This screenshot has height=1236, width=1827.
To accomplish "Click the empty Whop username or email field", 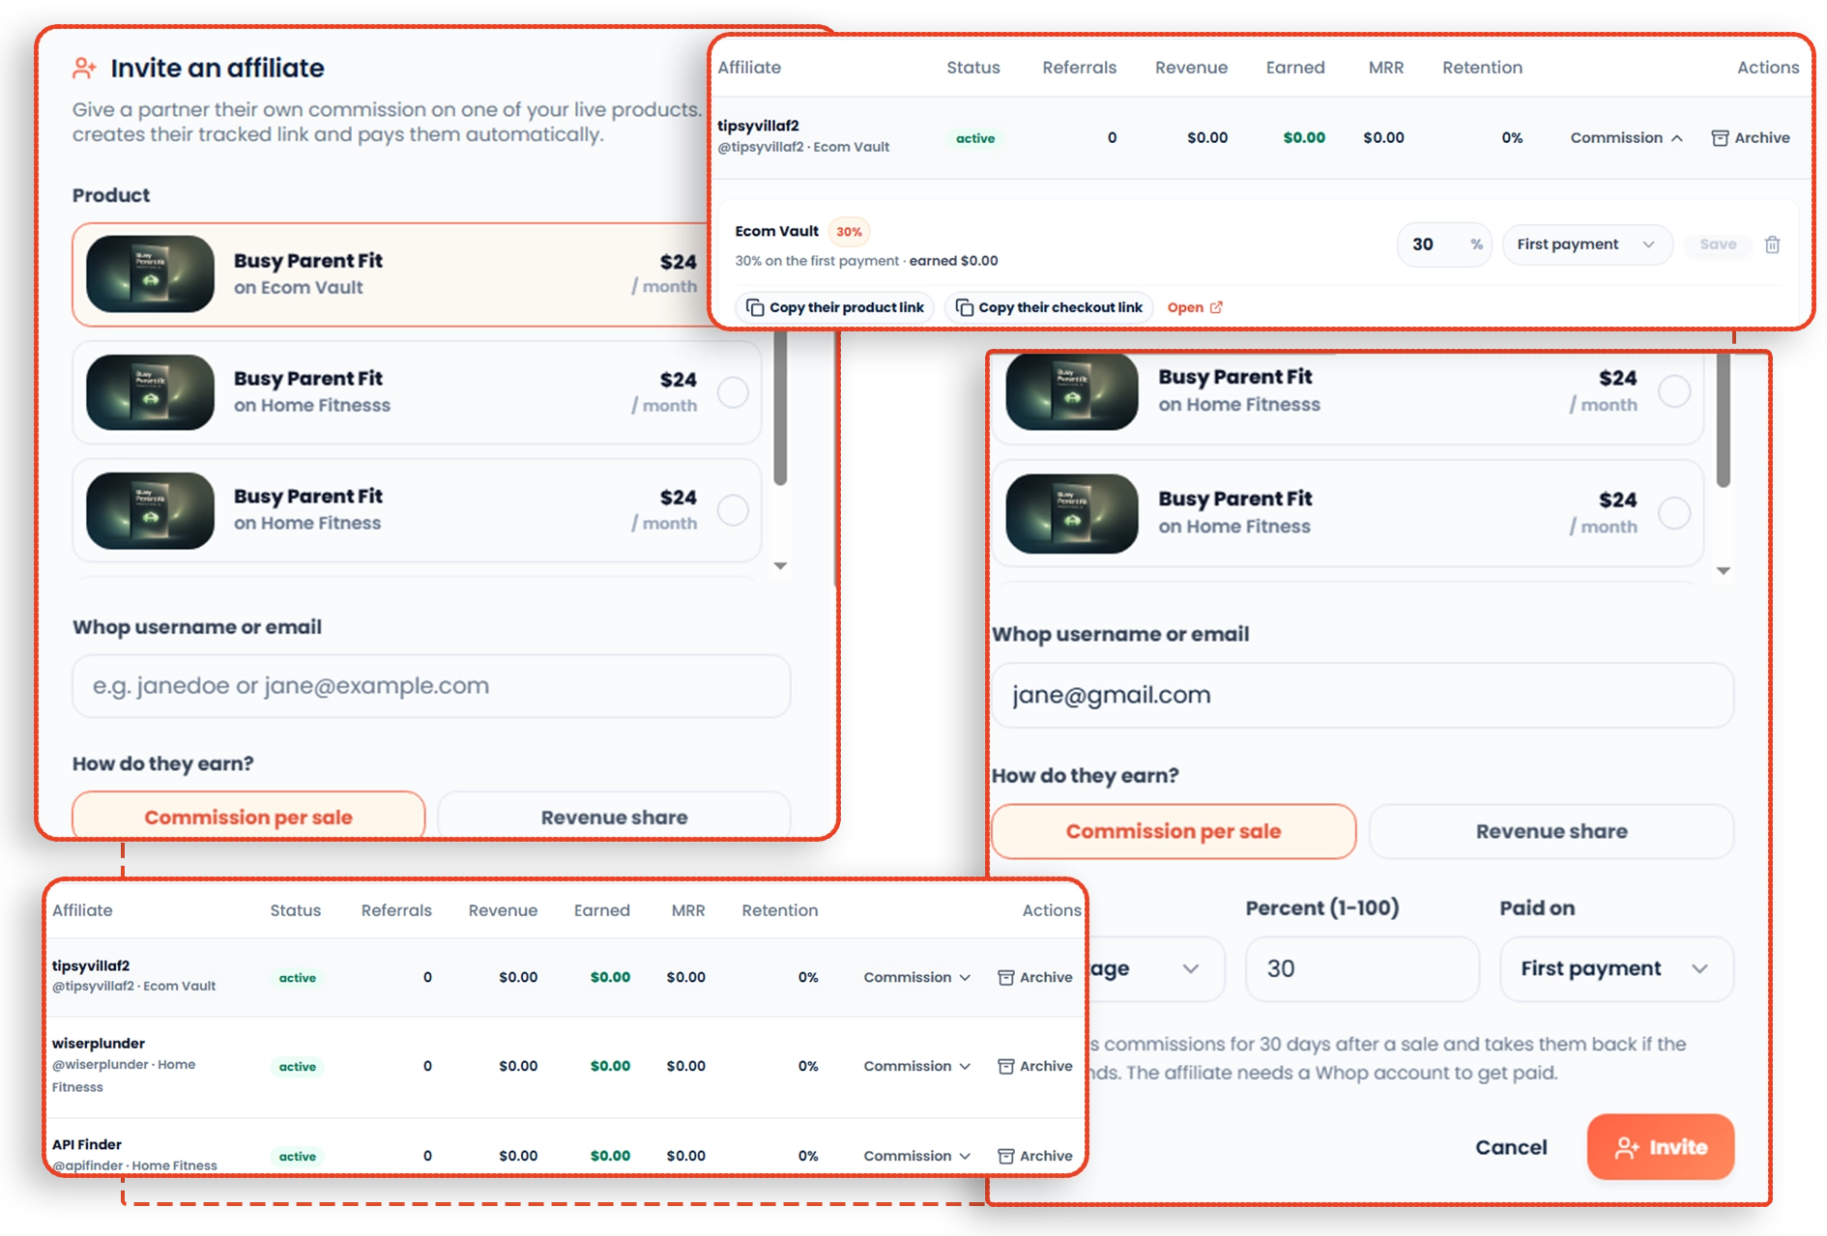I will pos(431,686).
